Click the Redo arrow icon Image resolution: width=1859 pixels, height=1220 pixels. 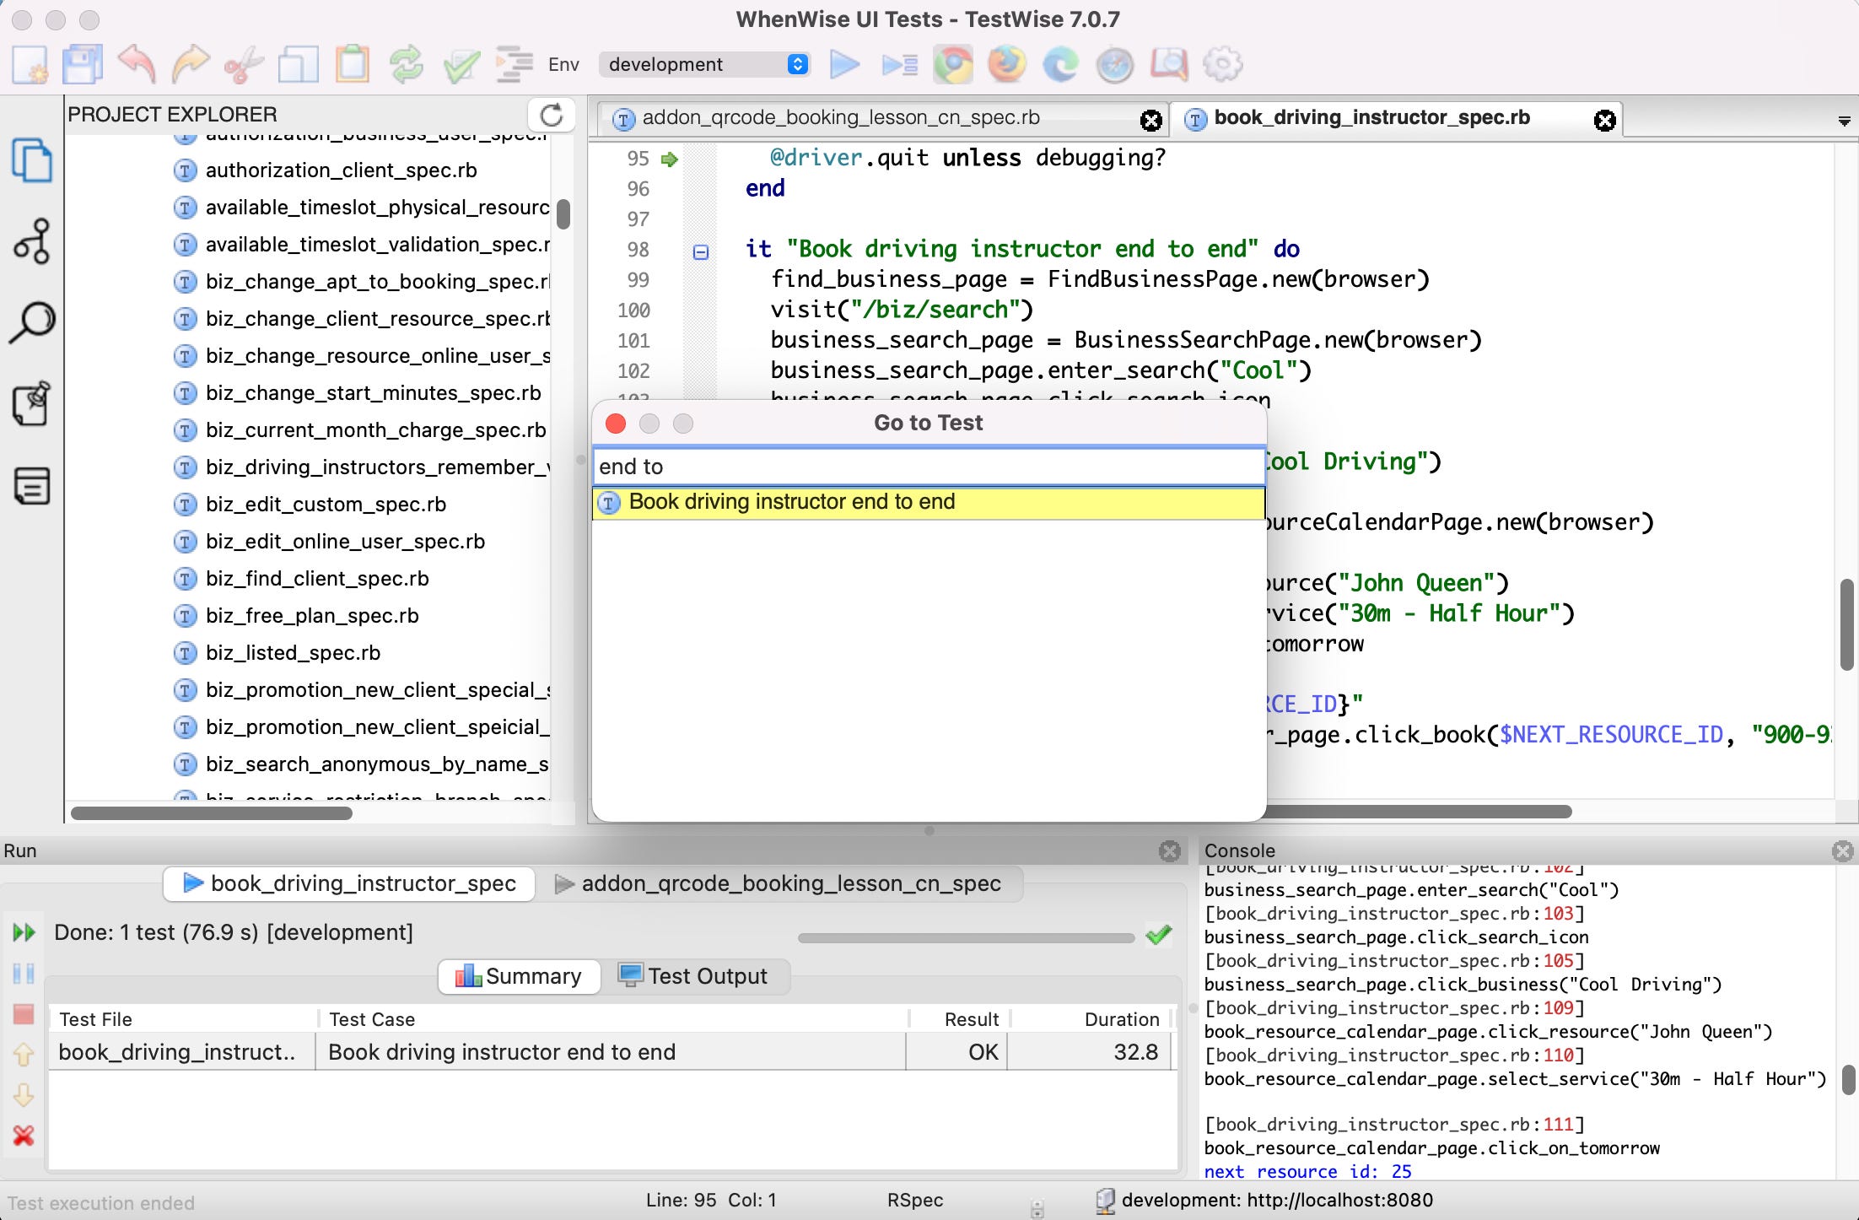coord(191,65)
